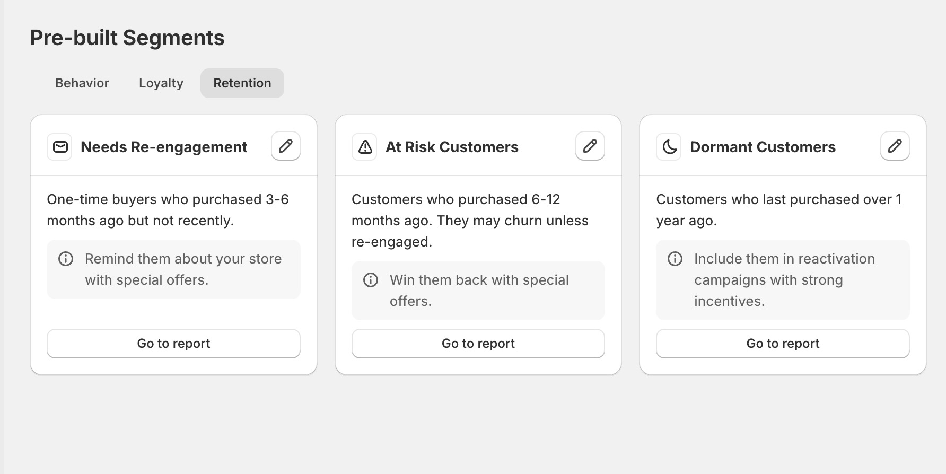Click the Pre-built Segments heading
The height and width of the screenshot is (474, 946).
point(127,38)
